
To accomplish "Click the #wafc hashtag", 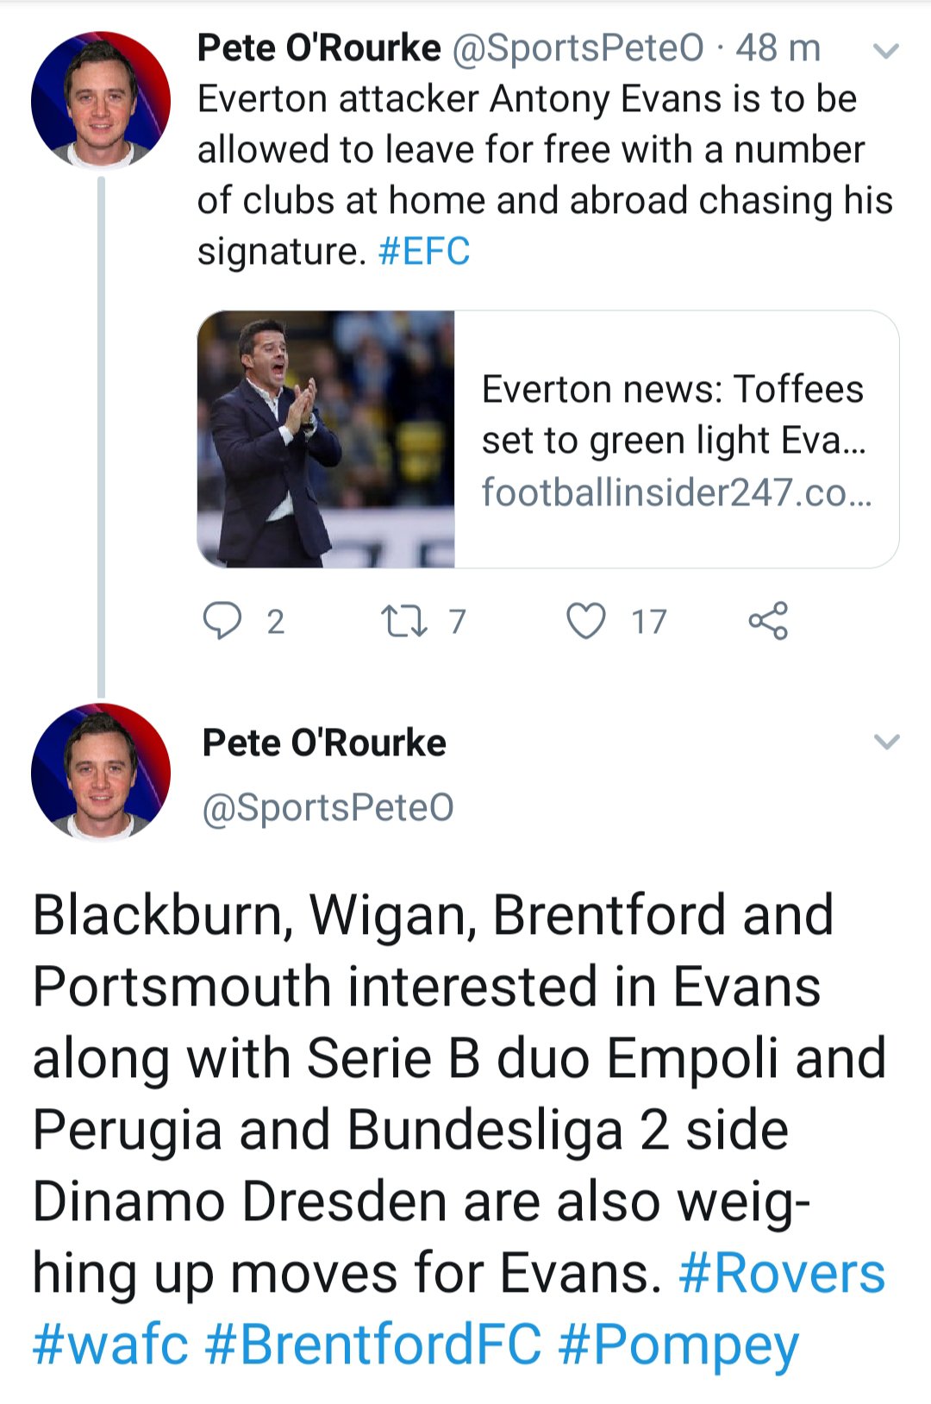I will point(110,1344).
